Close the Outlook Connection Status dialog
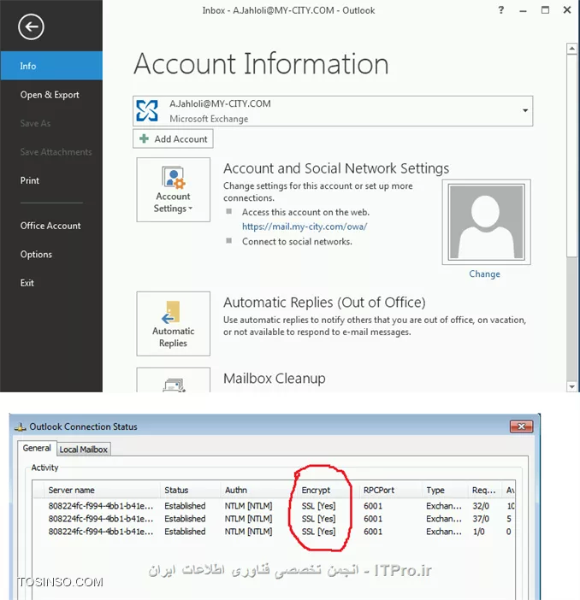The width and height of the screenshot is (580, 600). tap(521, 426)
